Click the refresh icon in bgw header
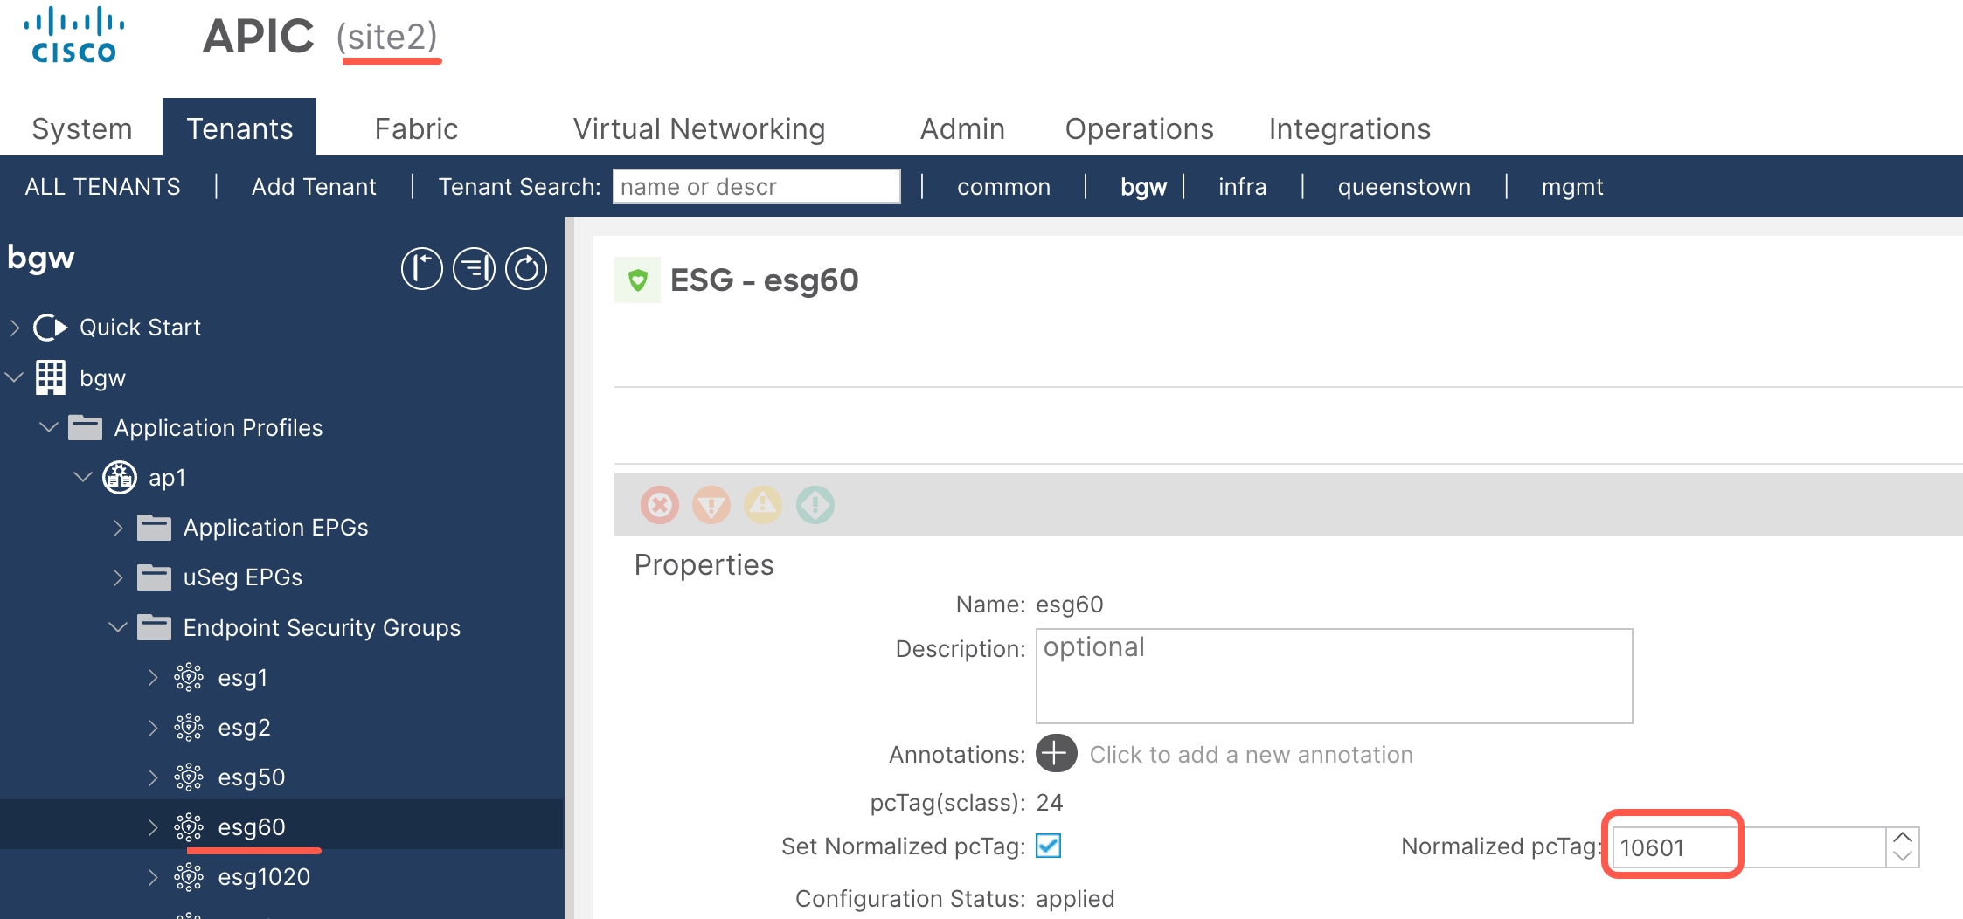Viewport: 1963px width, 919px height. [x=526, y=268]
